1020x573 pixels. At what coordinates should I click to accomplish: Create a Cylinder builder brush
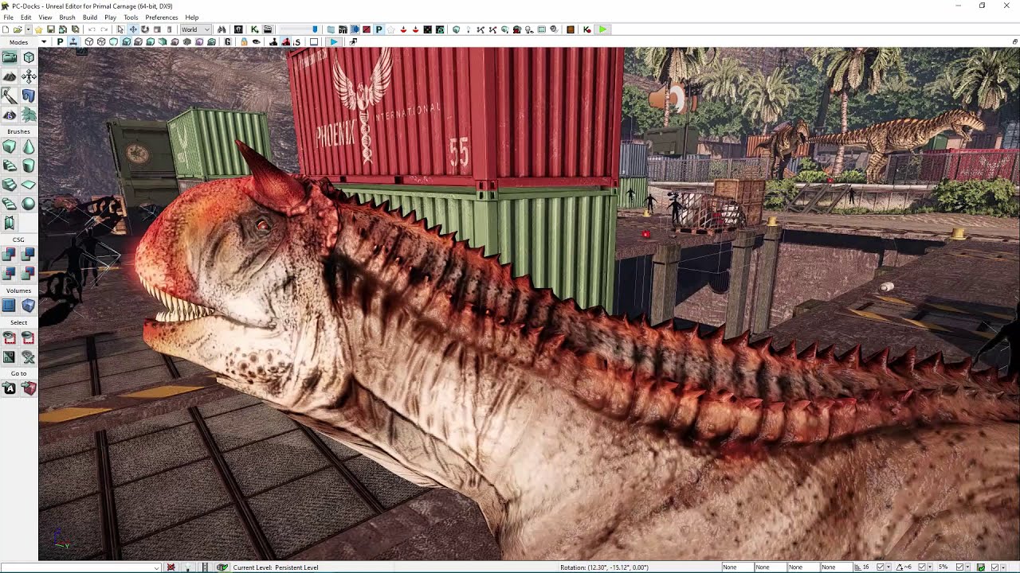click(29, 166)
